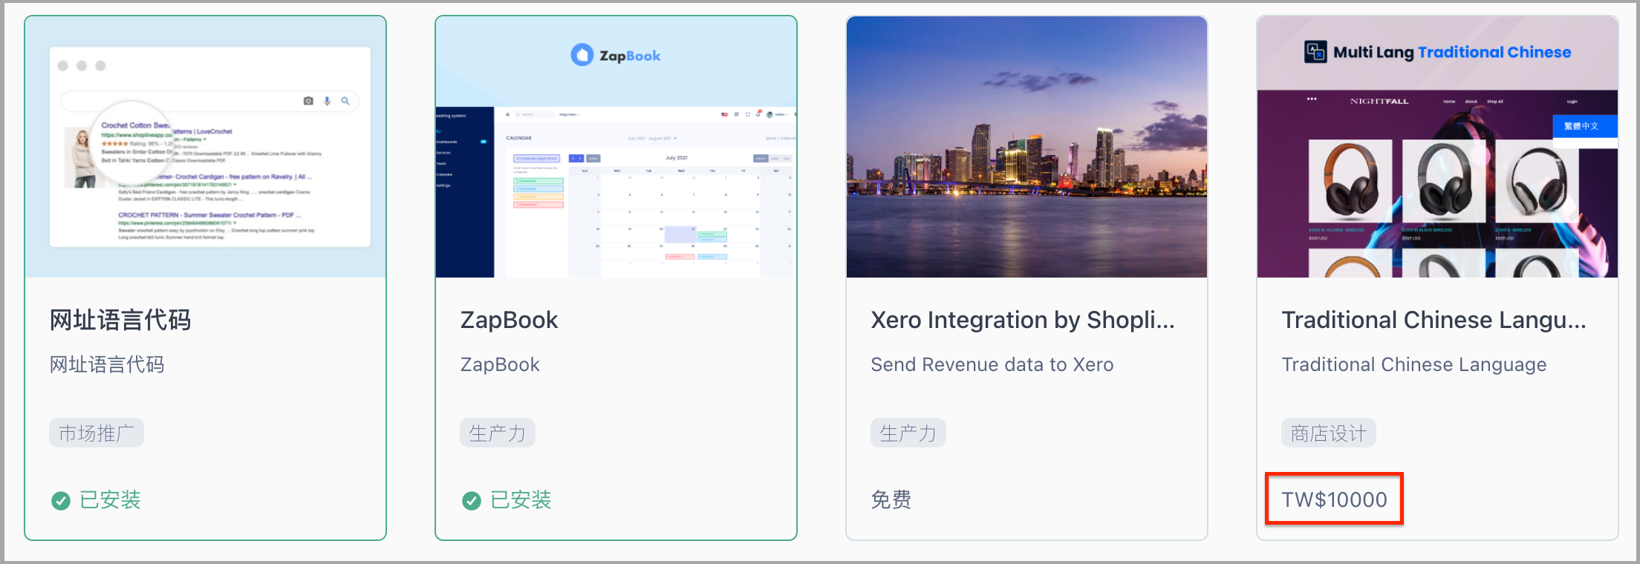This screenshot has width=1640, height=564.
Task: Click the 网址语言代码 card title
Action: [x=120, y=320]
